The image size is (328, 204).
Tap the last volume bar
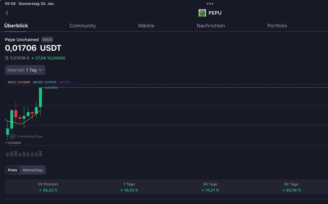point(40,153)
